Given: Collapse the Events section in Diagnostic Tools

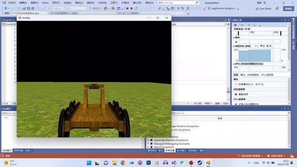Looking at the screenshot, I should pos(234,38).
